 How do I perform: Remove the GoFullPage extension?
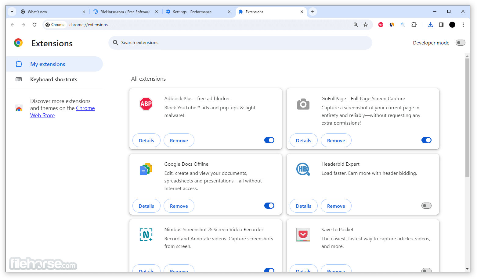tap(336, 140)
